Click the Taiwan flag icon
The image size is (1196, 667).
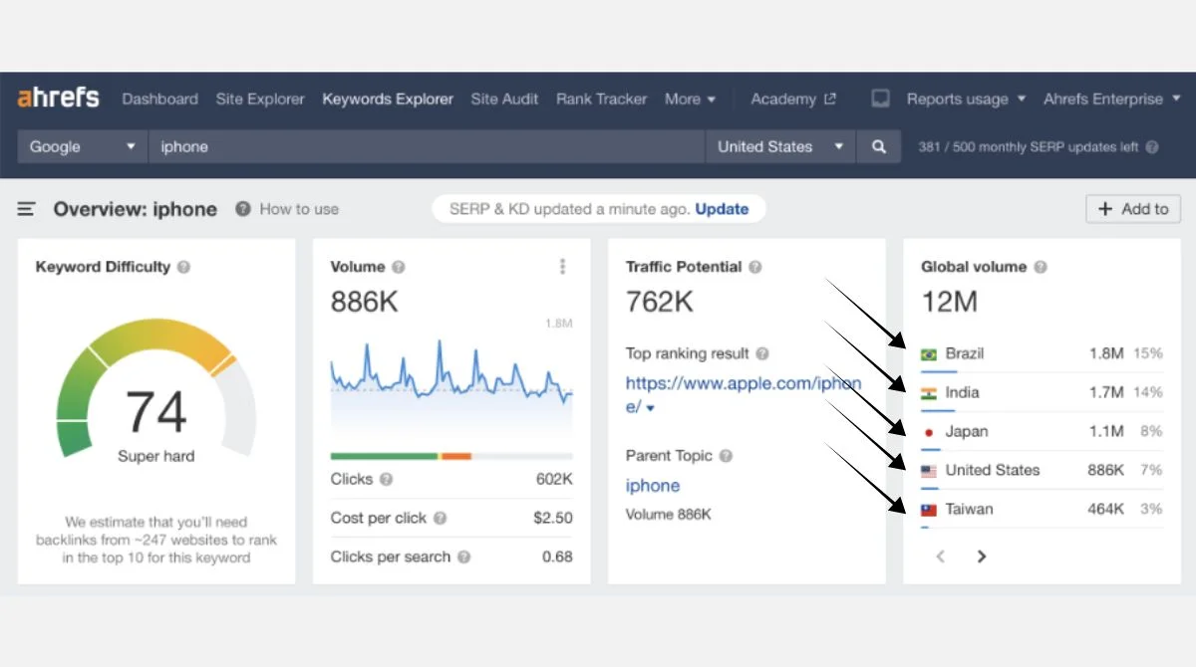pos(929,510)
